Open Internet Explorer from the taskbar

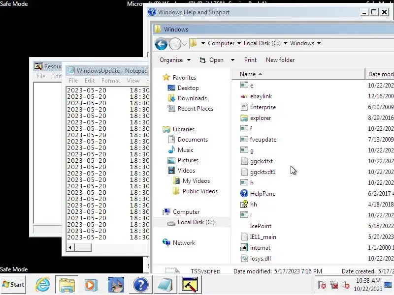[42, 285]
